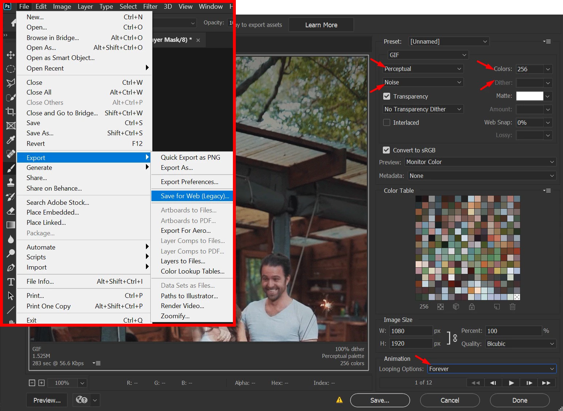Click the lock color icon under table
This screenshot has height=411, width=563.
click(x=472, y=307)
